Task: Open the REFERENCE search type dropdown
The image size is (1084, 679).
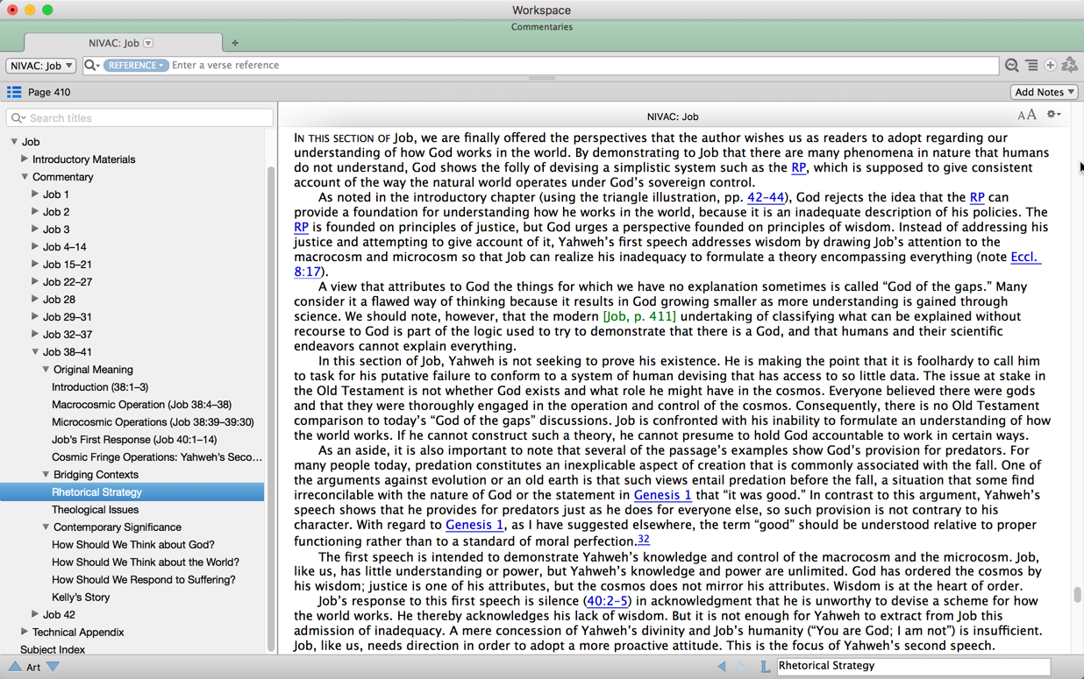Action: pyautogui.click(x=135, y=66)
